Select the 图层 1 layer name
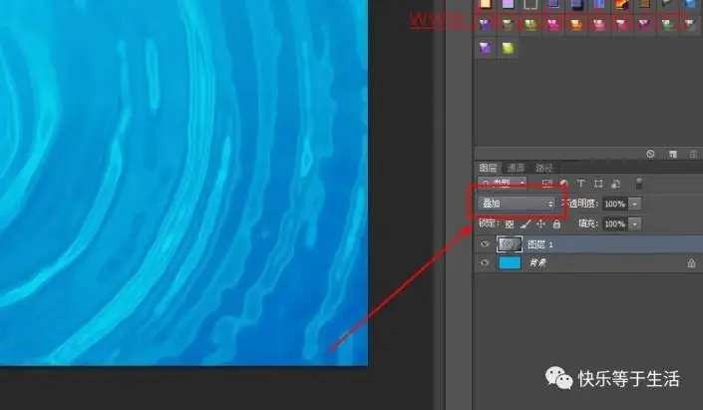The width and height of the screenshot is (703, 410). point(540,244)
